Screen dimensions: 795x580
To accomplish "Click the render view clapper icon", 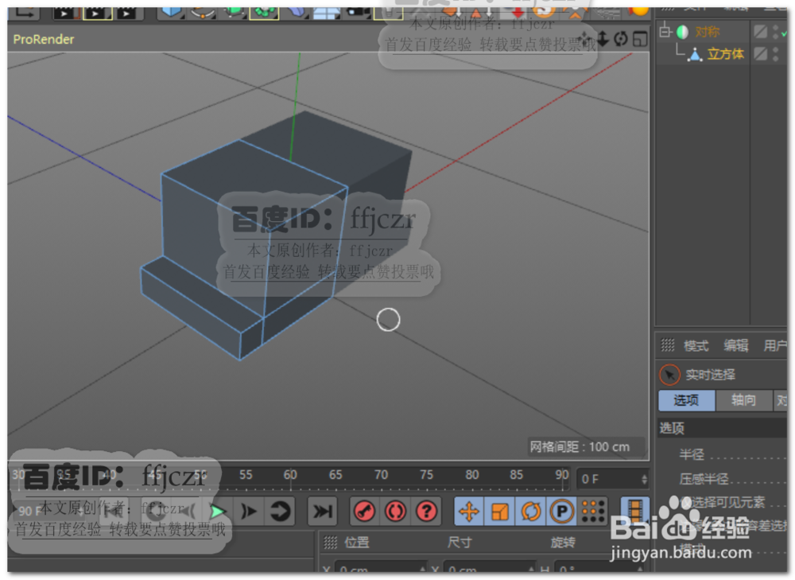I will 66,14.
